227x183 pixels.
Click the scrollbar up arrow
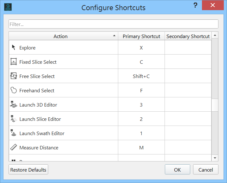pyautogui.click(x=215, y=36)
